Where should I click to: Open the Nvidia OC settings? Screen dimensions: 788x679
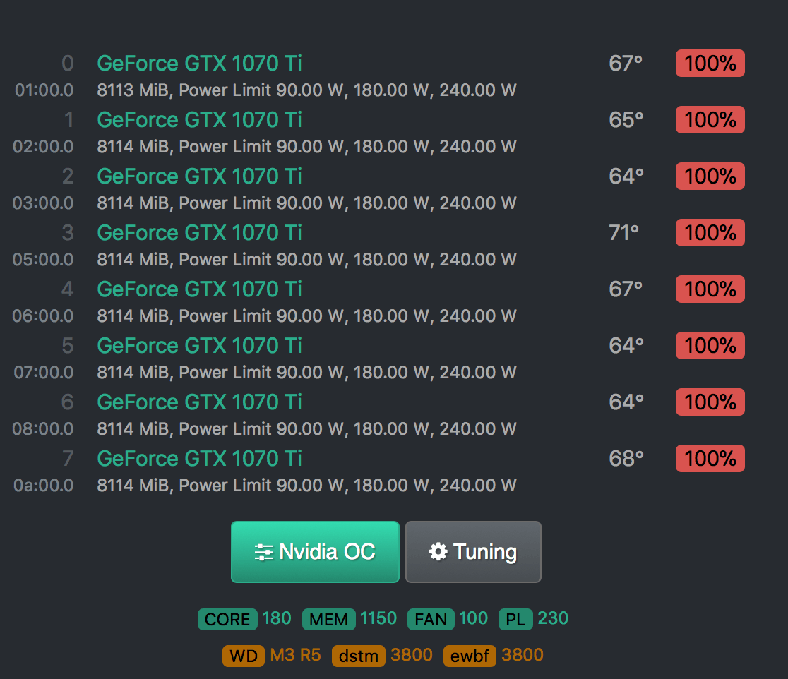315,552
